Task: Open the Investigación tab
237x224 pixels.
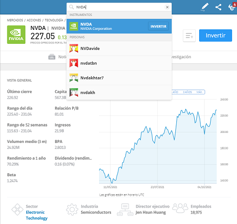Action: pyautogui.click(x=181, y=57)
